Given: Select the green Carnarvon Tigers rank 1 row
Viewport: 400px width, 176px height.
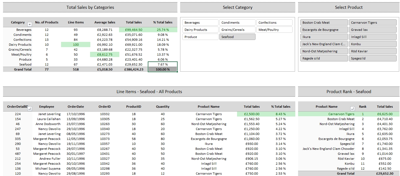Looking at the screenshot, I should point(341,114).
